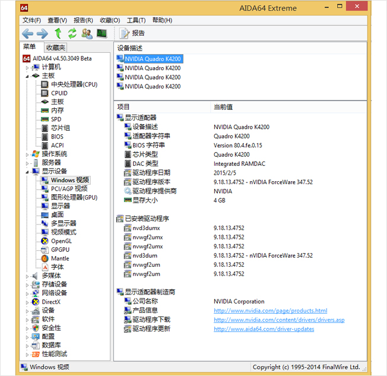
Task: Click the Back navigation arrow
Action: [x=27, y=33]
